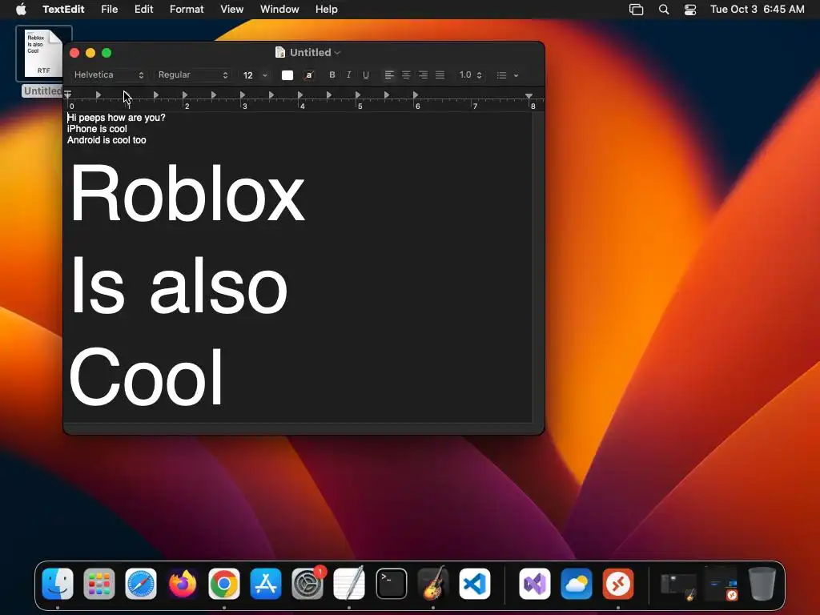Screen dimensions: 820x615
Task: Click the line 'Android is cool too'
Action: (107, 140)
